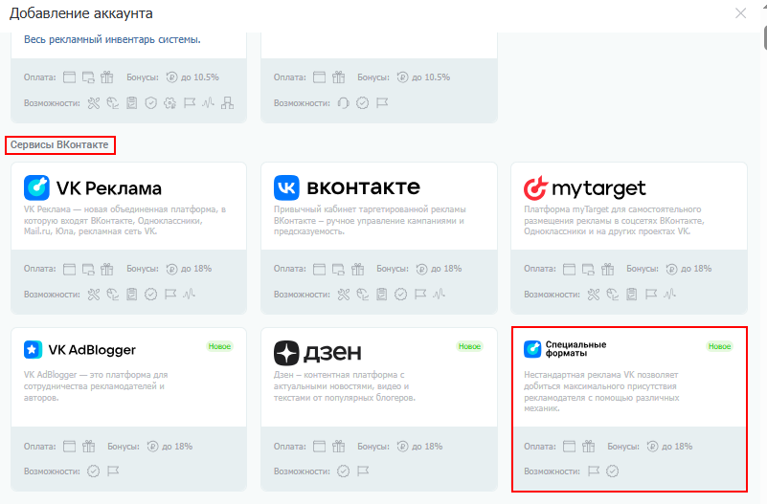767x504 pixels.
Task: Click the gift payment icon in VK AdBlogger
Action: tap(88, 447)
